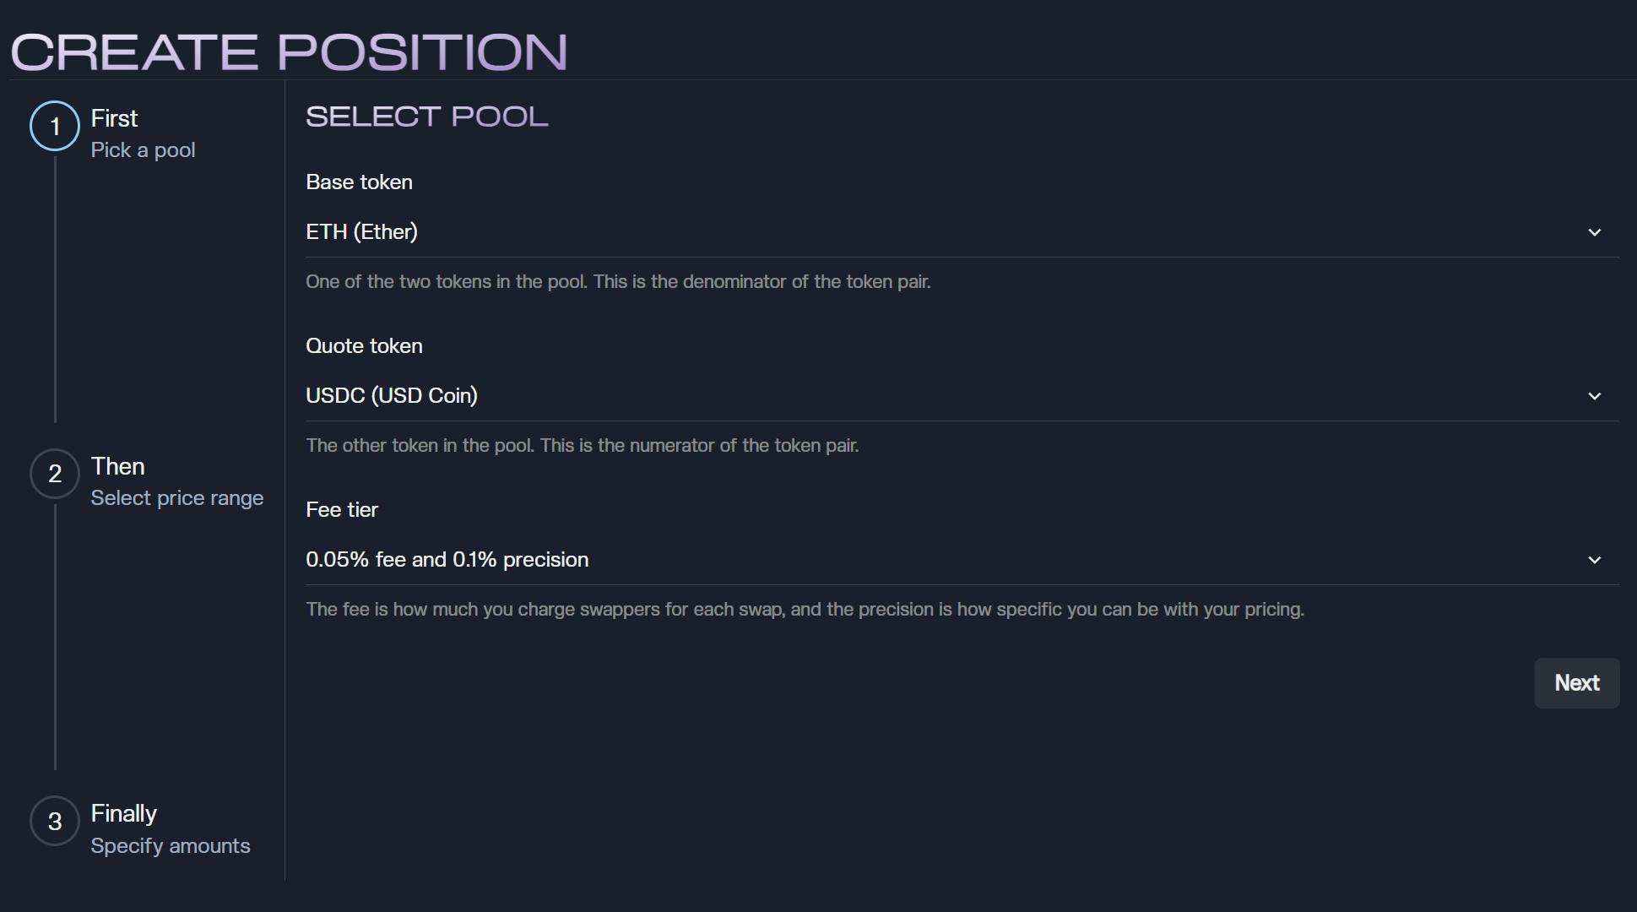The height and width of the screenshot is (912, 1637).
Task: Click the Fee tier label
Action: coord(342,510)
